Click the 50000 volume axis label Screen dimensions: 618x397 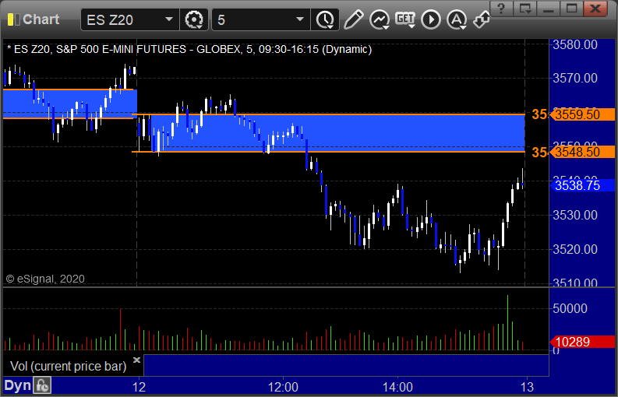tap(570, 308)
